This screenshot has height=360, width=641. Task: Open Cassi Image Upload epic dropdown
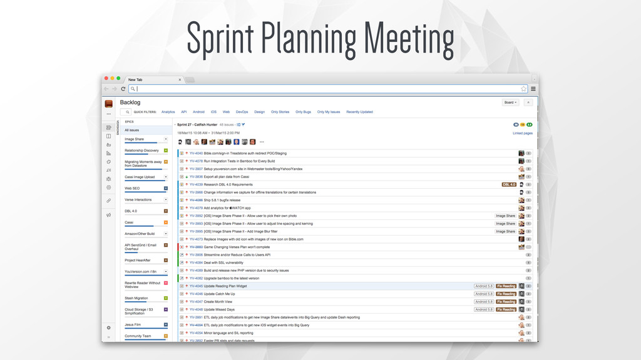pyautogui.click(x=166, y=177)
